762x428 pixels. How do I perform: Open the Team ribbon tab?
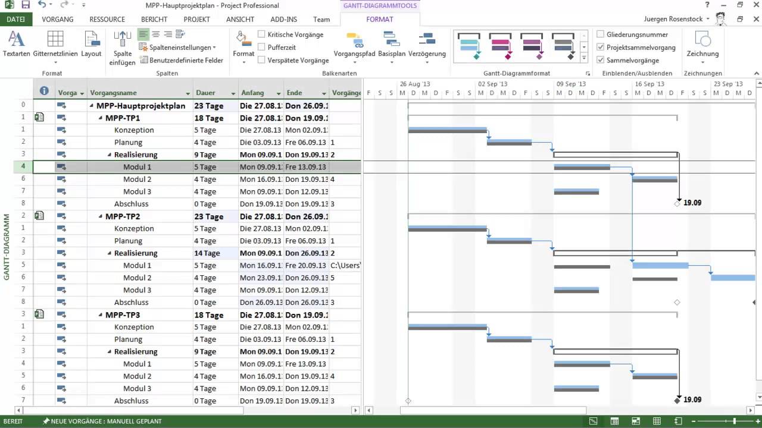pos(321,19)
